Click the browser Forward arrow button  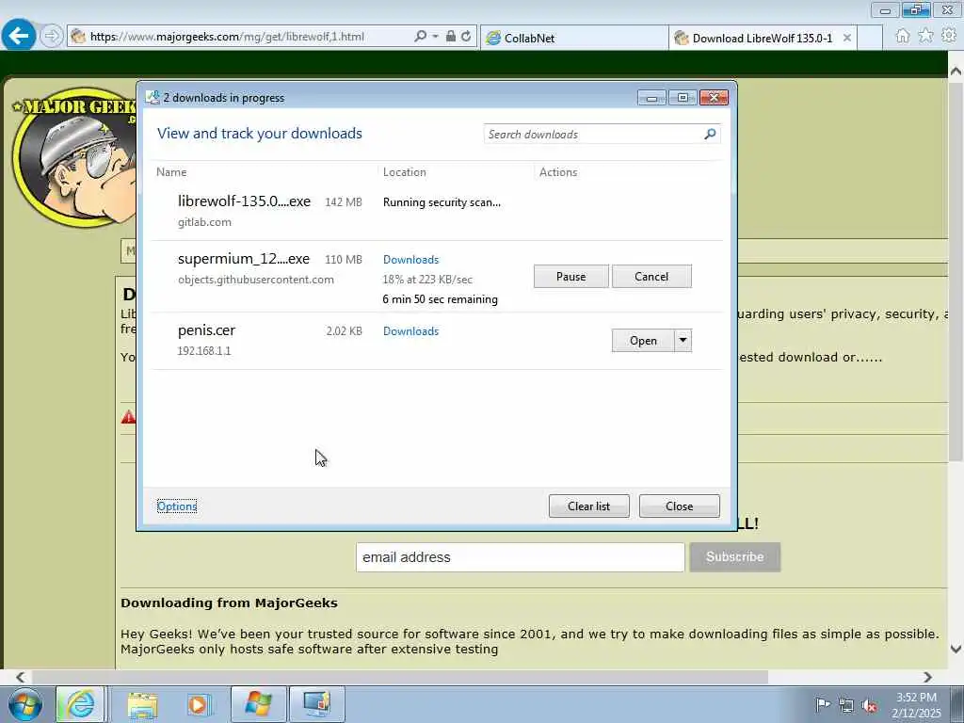click(52, 37)
